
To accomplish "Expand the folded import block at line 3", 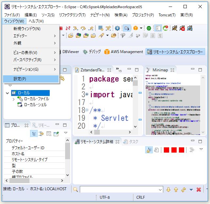I will click(87, 94).
